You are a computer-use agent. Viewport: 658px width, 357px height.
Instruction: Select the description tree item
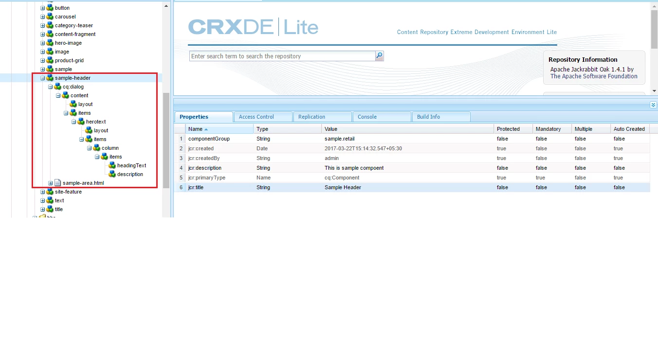(130, 174)
